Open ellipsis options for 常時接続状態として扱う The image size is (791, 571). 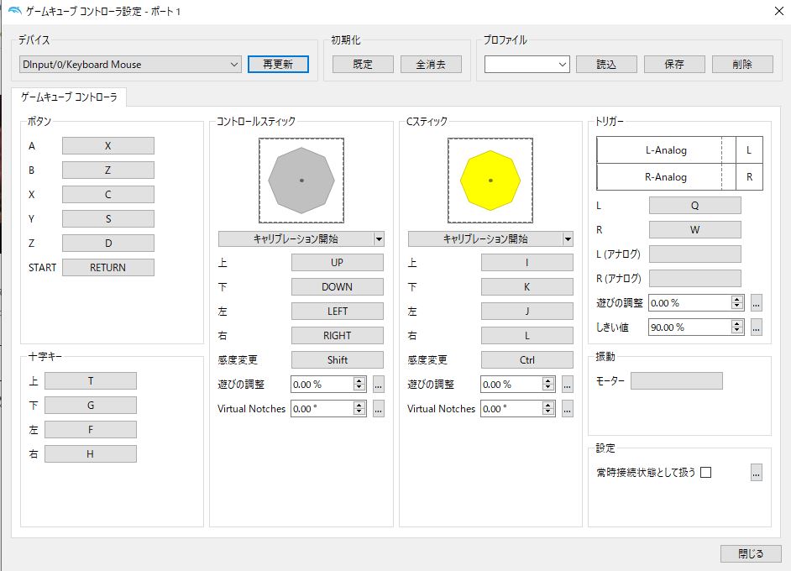[x=756, y=473]
